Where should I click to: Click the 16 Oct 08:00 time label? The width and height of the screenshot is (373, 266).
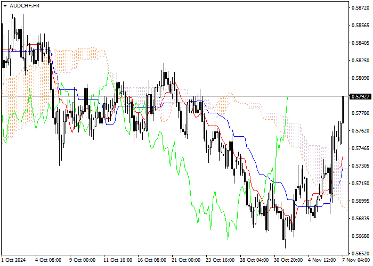click(152, 260)
